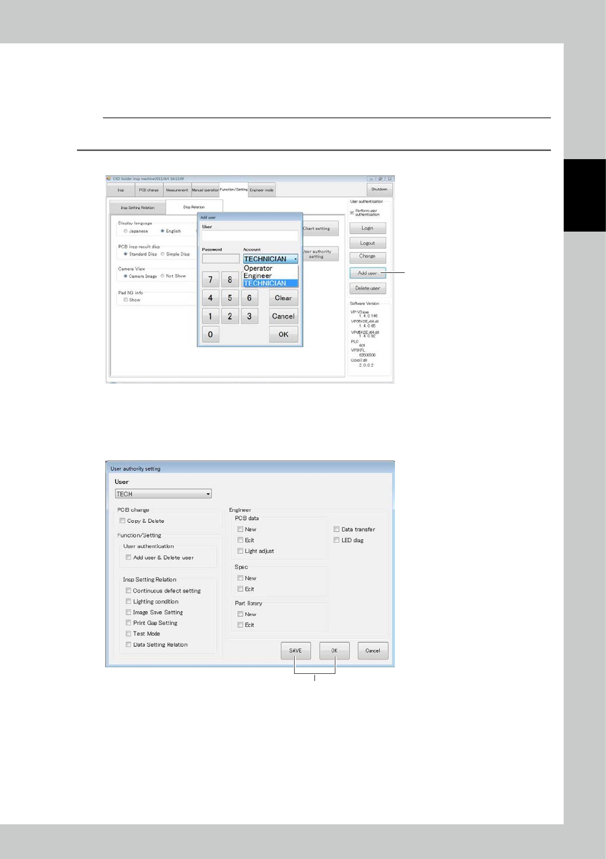The height and width of the screenshot is (859, 606).
Task: Toggle Perform user authentication checkbox
Action: 352,212
